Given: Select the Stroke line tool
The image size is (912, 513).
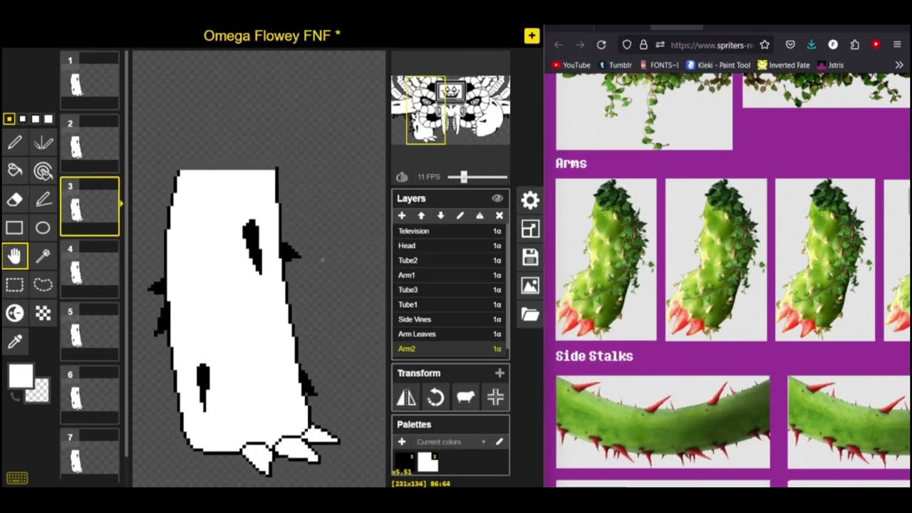Looking at the screenshot, I should coord(43,199).
